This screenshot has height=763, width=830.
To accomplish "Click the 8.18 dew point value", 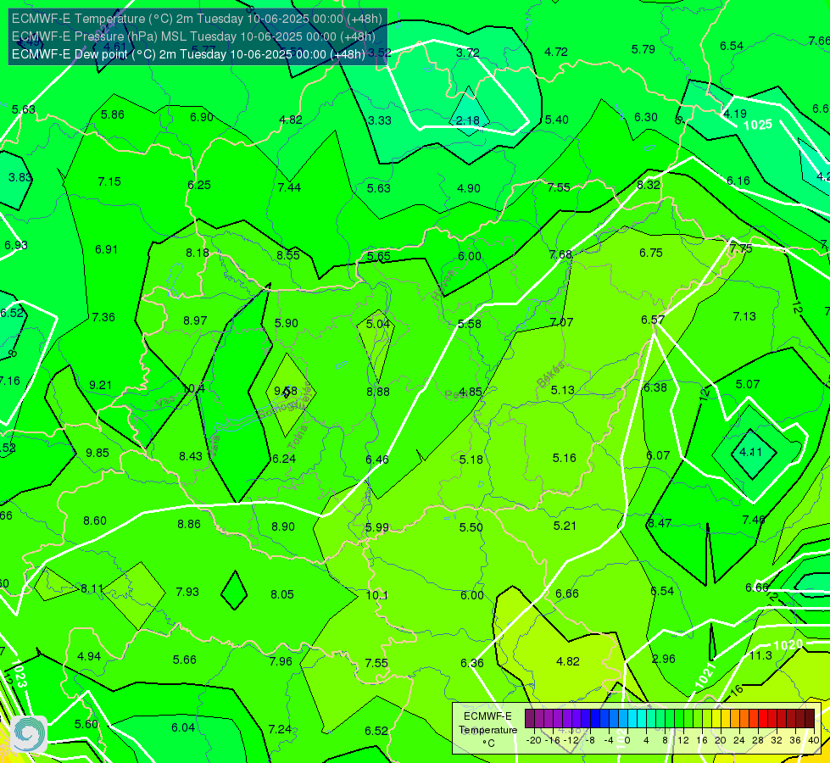I will click(x=198, y=253).
